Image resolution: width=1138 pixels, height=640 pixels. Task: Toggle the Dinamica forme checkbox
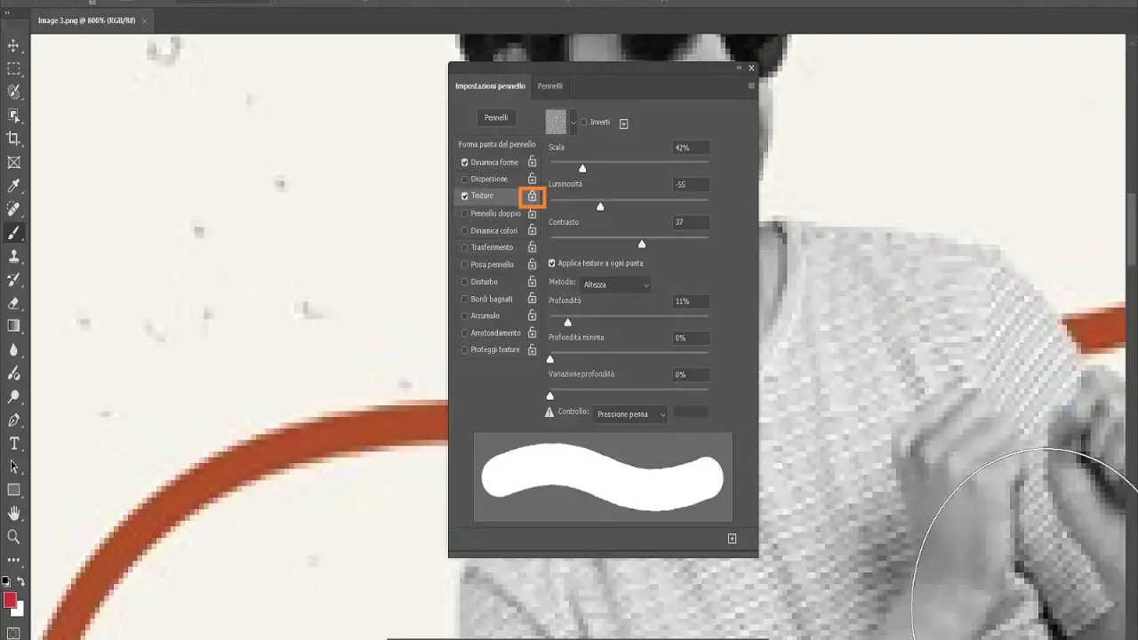point(464,163)
